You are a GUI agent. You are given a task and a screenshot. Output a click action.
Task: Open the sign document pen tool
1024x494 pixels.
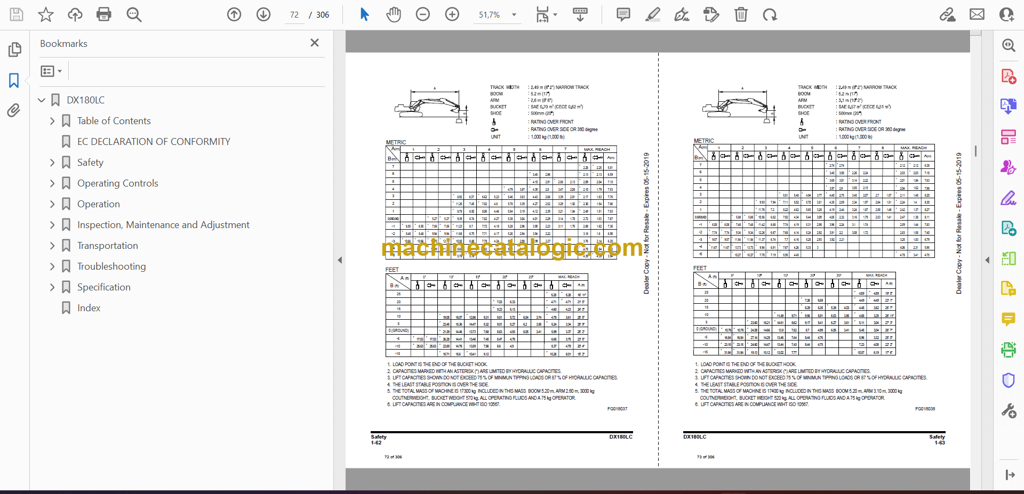[x=682, y=14]
